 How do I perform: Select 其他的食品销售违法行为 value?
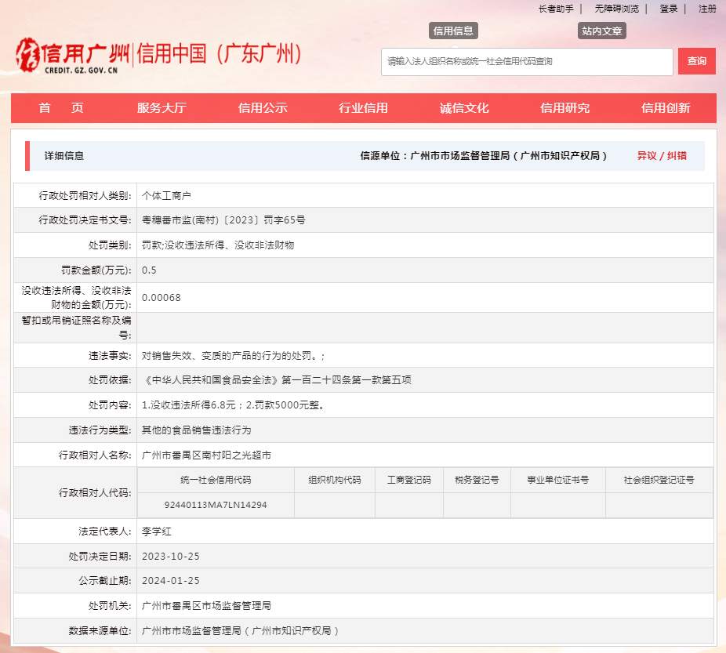tap(196, 430)
